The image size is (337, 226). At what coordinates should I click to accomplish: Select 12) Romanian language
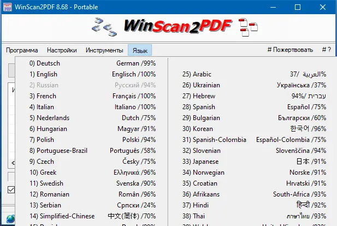click(92, 194)
